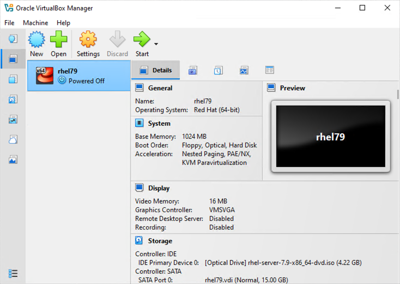Click the Recording Disabled value
Viewport: 400px width, 284px height.
click(x=221, y=227)
